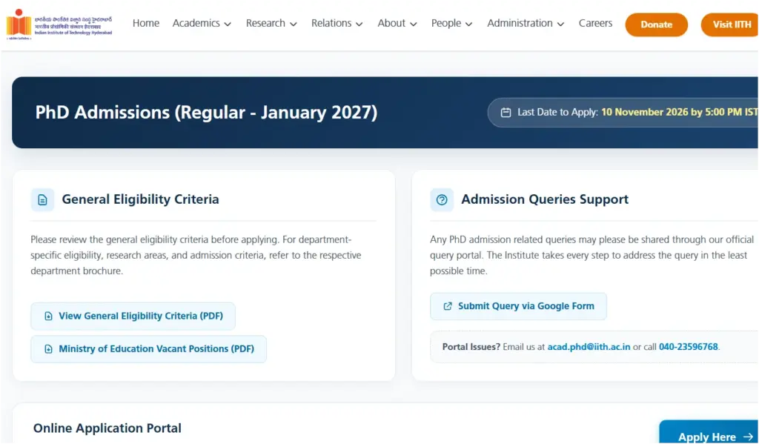
Task: Click the Admission Queries Support heading
Action: click(x=545, y=199)
